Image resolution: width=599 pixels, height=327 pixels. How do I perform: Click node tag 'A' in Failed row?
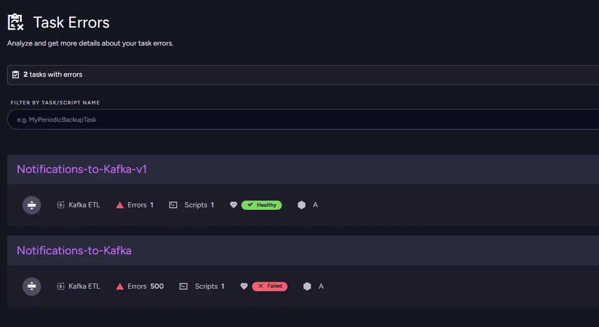tap(321, 286)
